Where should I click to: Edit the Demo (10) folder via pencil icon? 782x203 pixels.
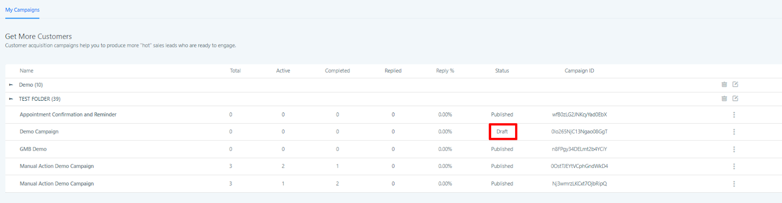(x=735, y=85)
